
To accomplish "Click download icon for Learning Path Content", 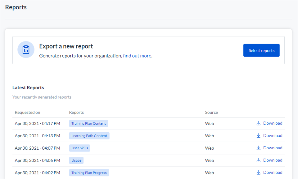I will click(259, 135).
